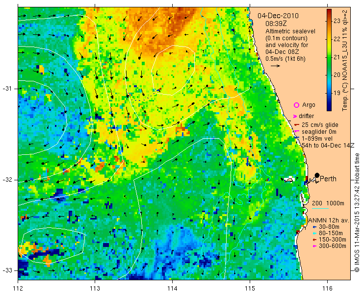Click the '150-300m' depth label

coord(333,240)
